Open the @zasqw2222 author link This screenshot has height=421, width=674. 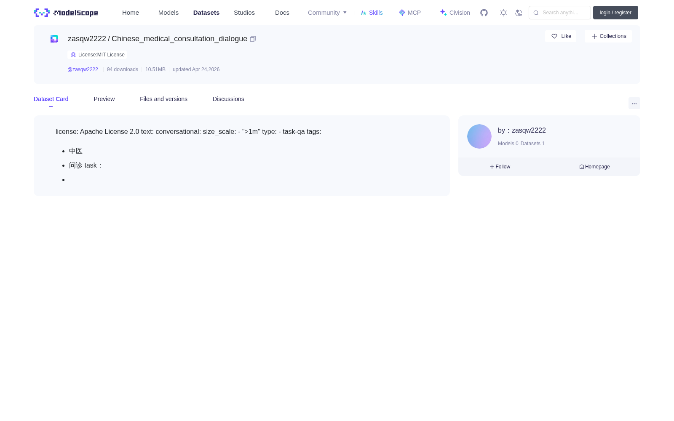(83, 69)
